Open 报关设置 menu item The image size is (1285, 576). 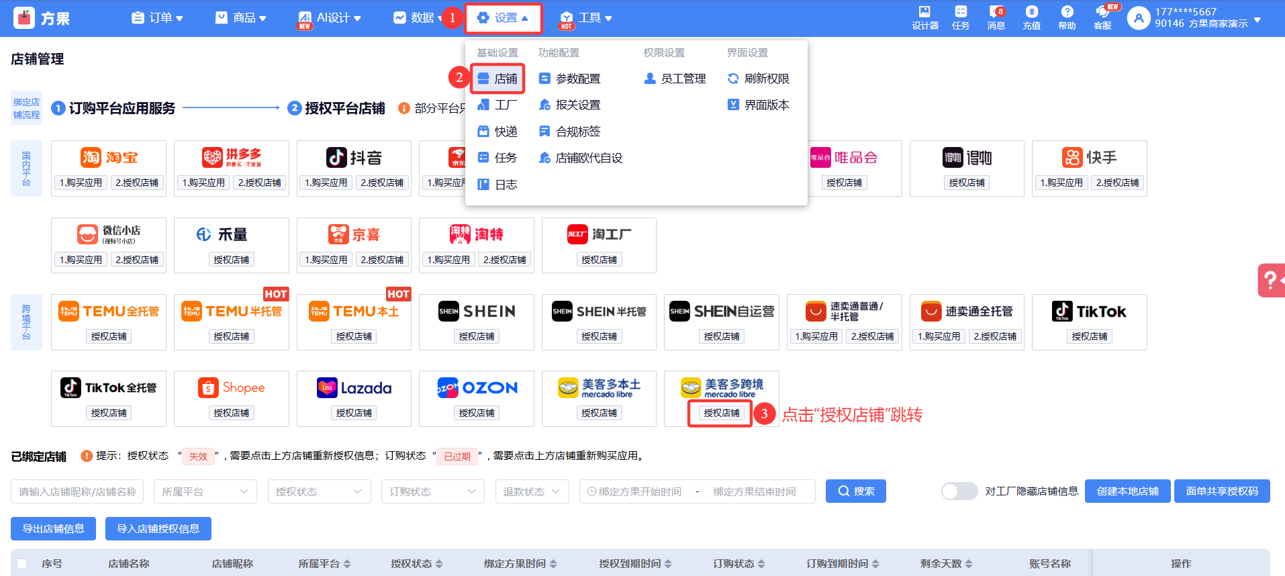pyautogui.click(x=569, y=105)
